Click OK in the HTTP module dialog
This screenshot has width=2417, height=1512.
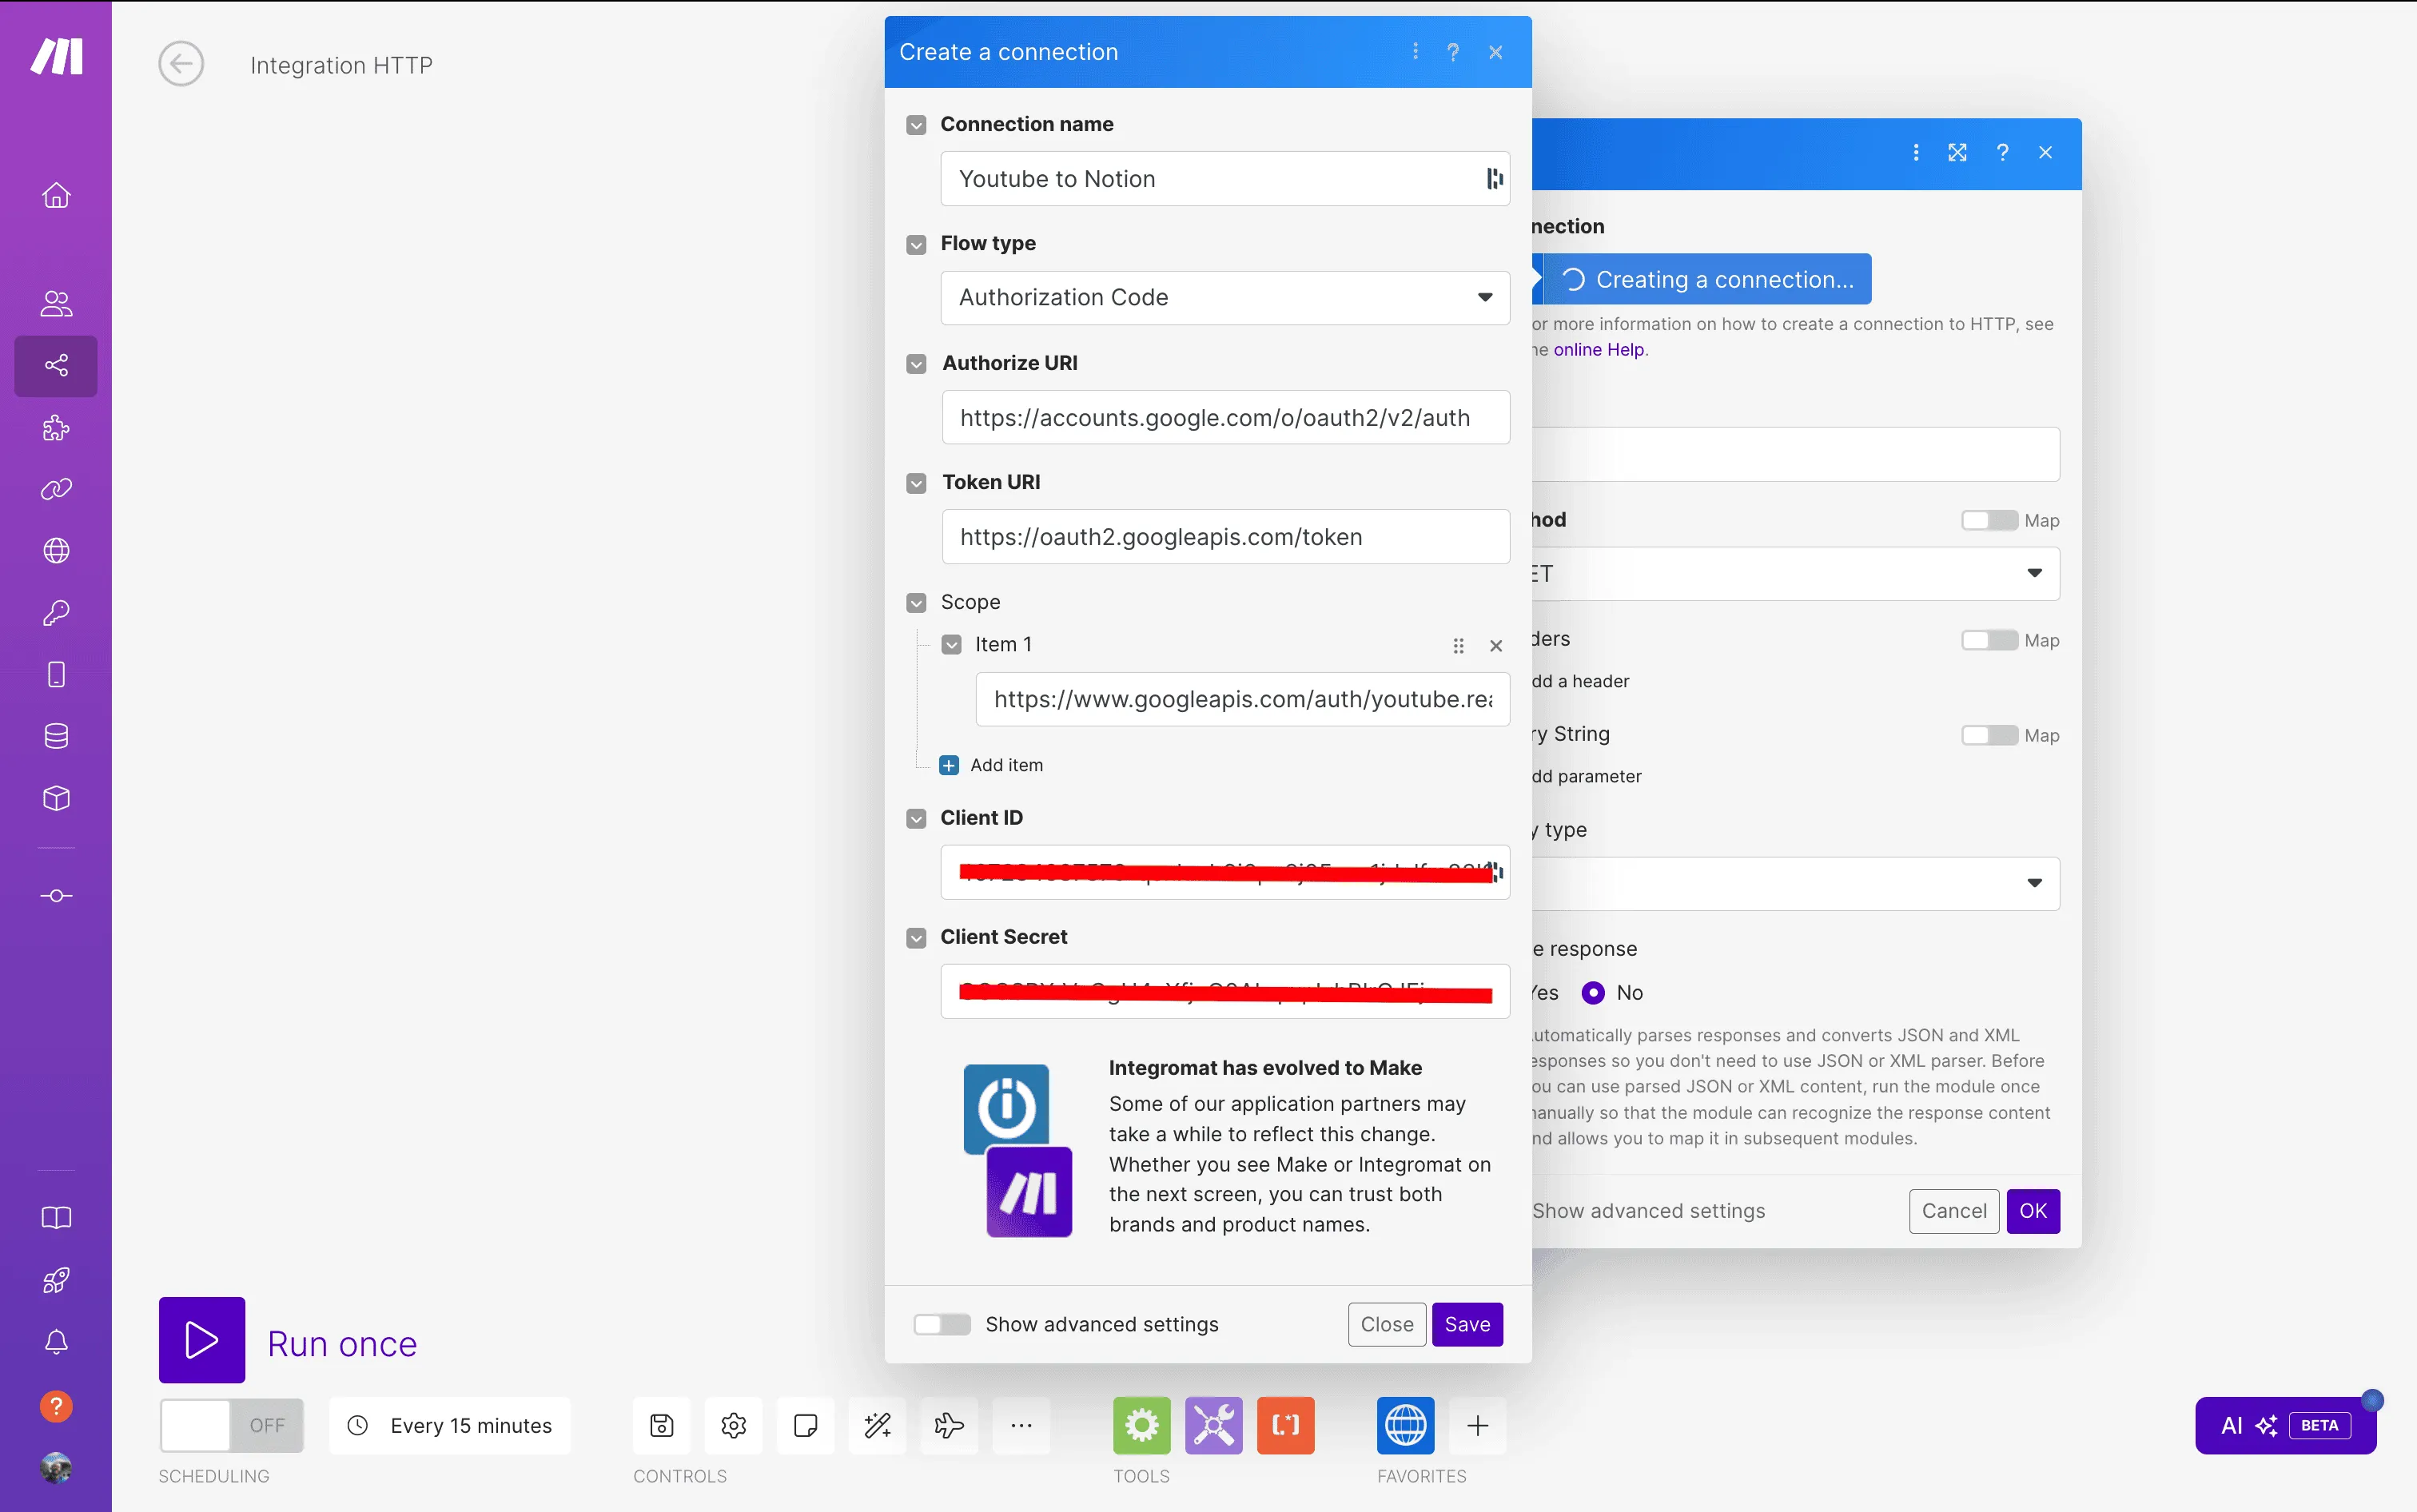tap(2033, 1211)
